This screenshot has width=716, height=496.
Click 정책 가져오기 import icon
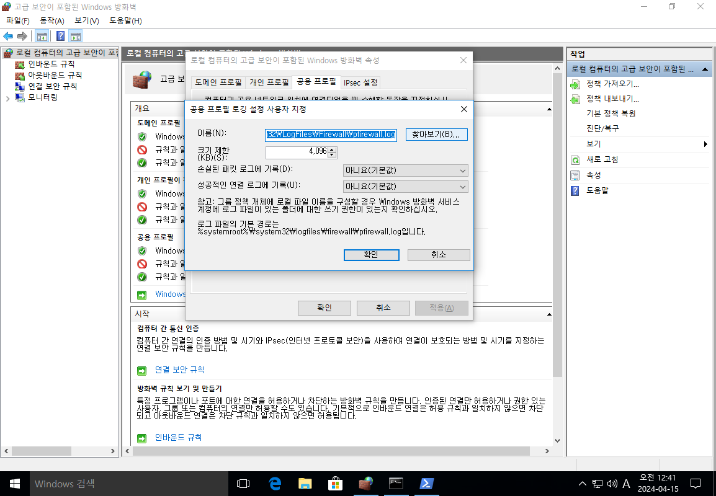[x=575, y=84]
